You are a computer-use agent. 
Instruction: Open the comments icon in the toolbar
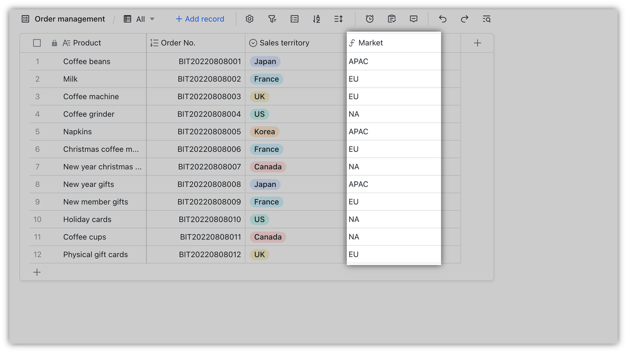pos(413,19)
